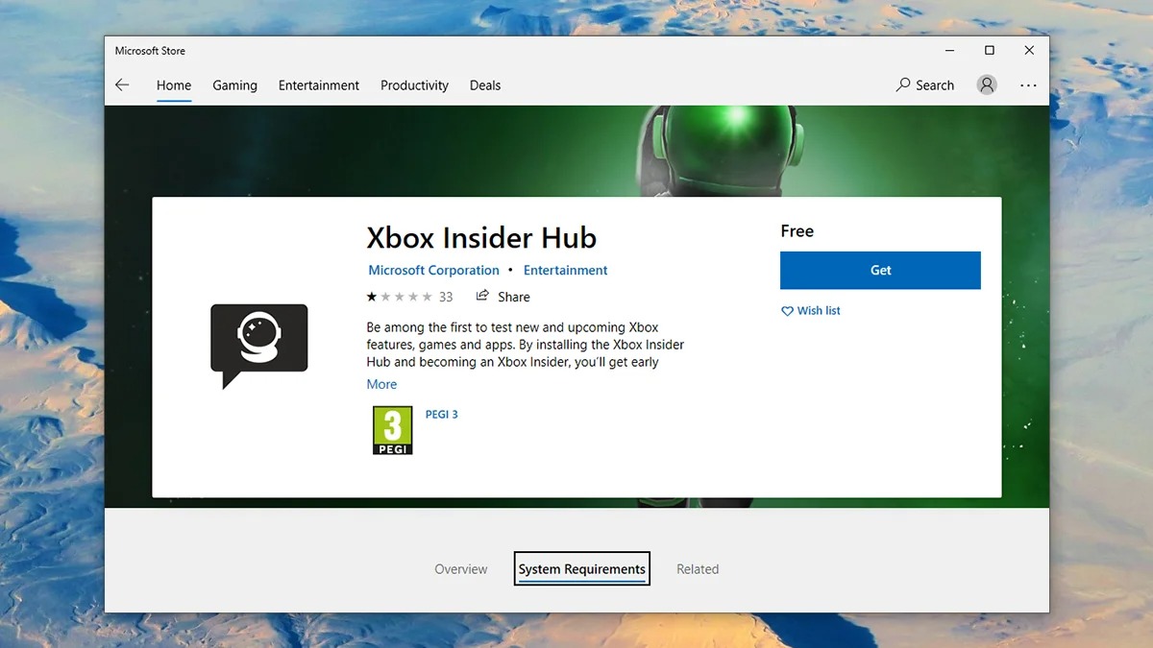Open the user account profile icon
Image resolution: width=1153 pixels, height=648 pixels.
987,84
